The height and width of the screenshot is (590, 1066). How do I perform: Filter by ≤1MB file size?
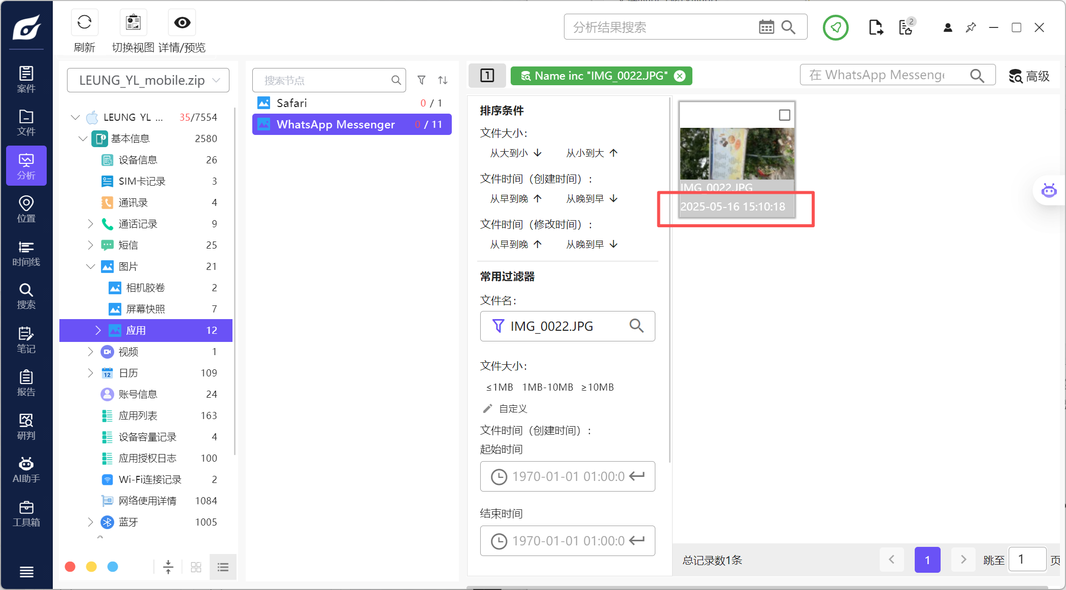499,387
